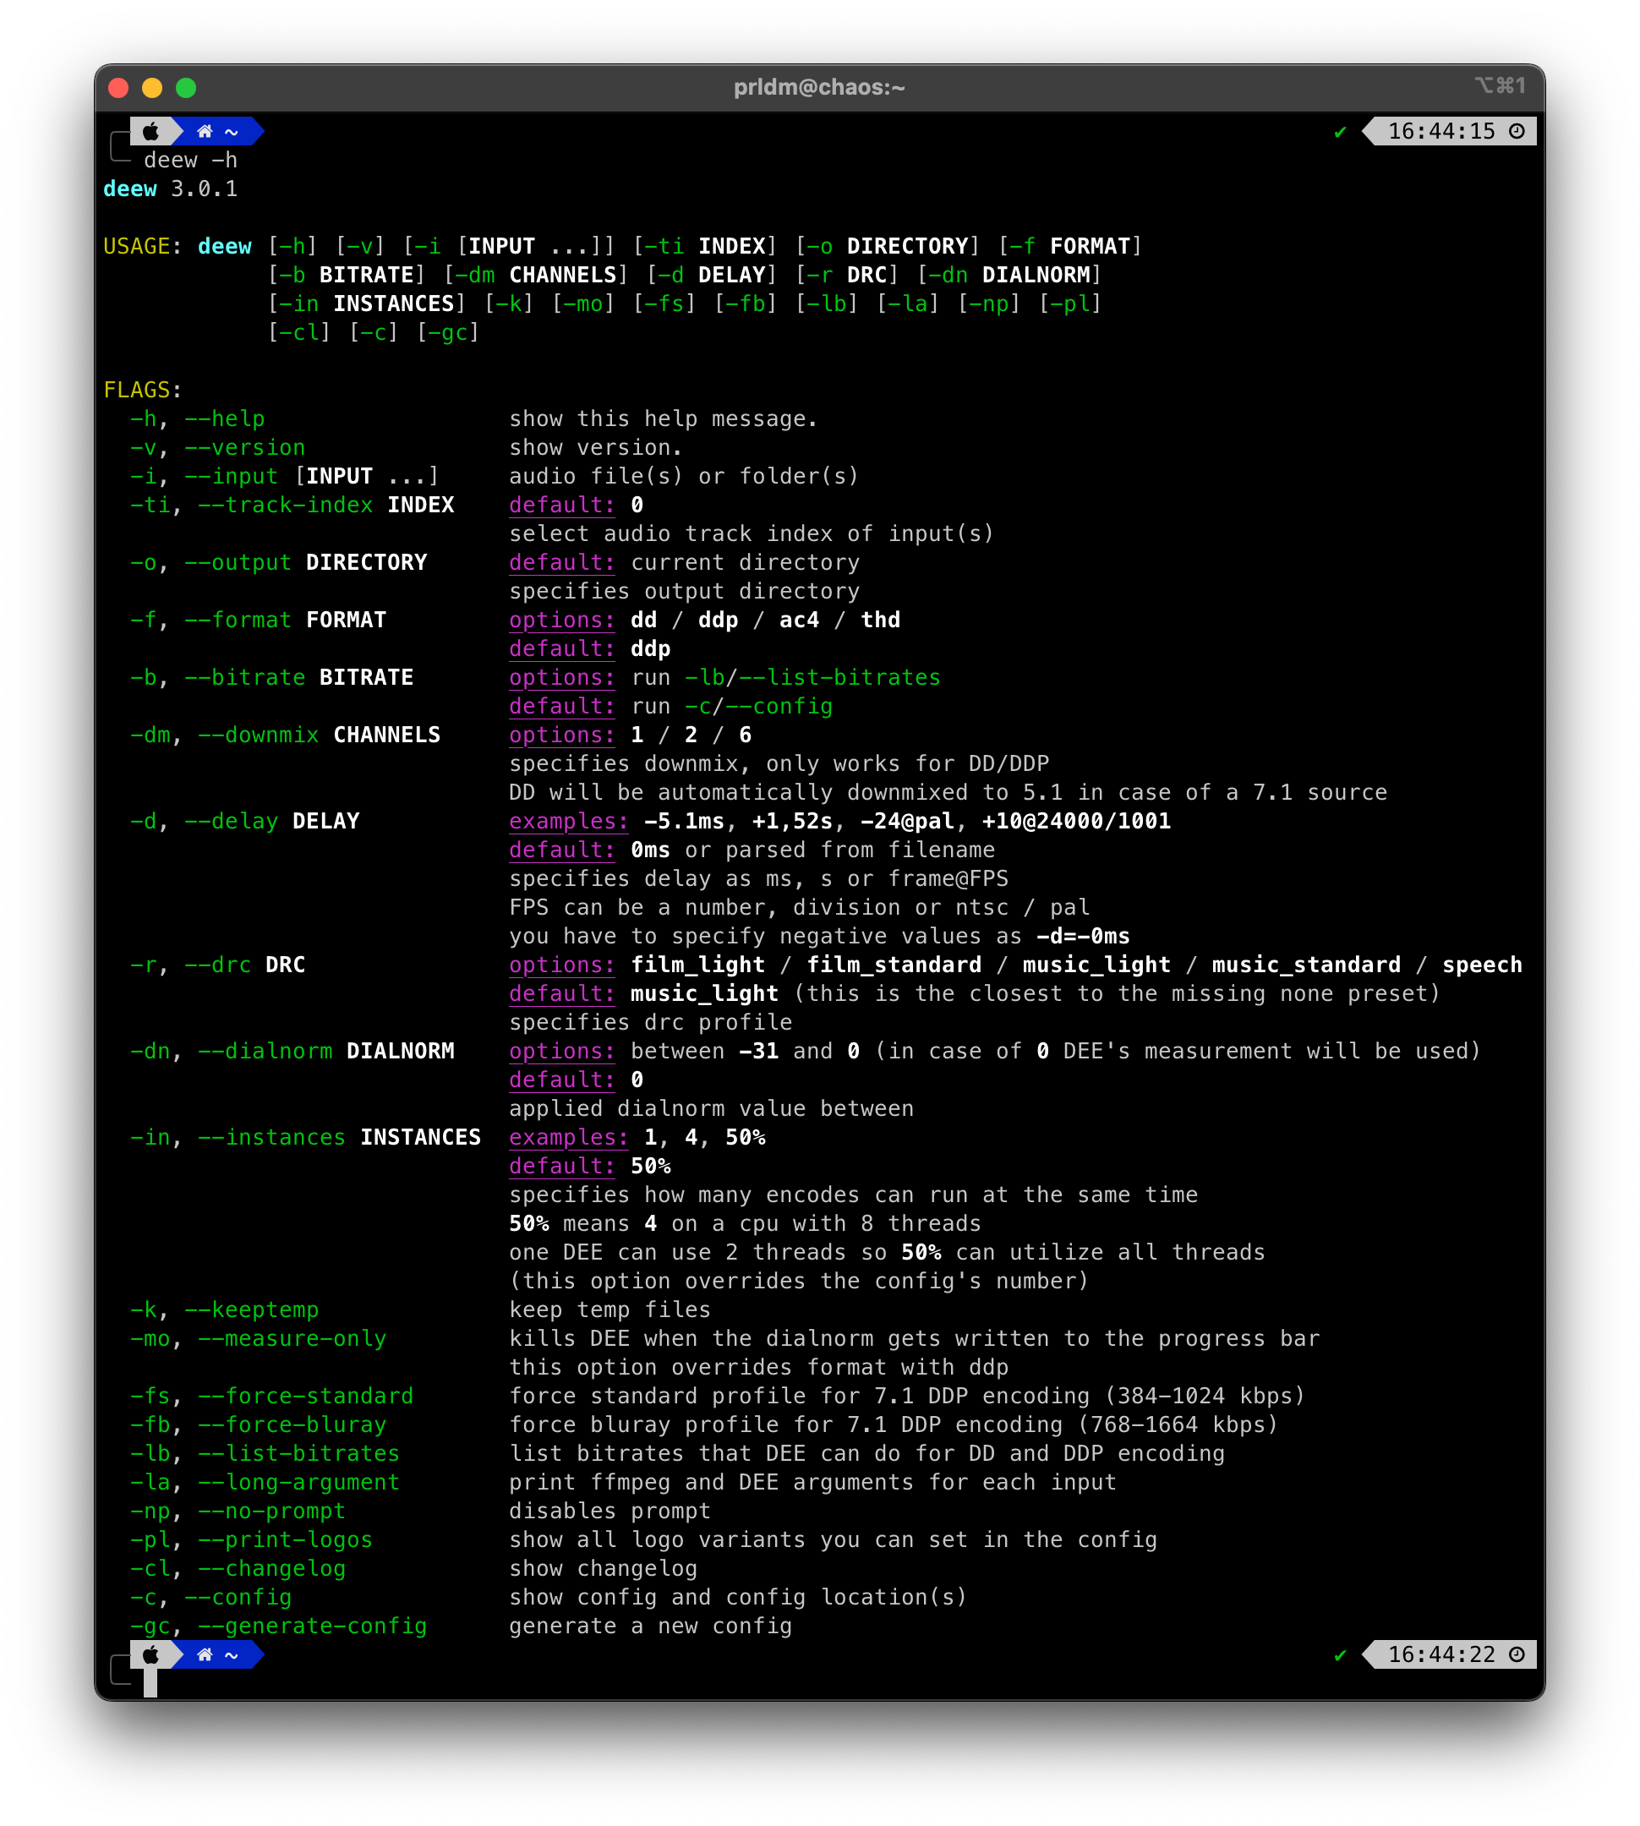The height and width of the screenshot is (1826, 1640).
Task: Click the terminal cursor block at bottom
Action: click(x=150, y=1682)
